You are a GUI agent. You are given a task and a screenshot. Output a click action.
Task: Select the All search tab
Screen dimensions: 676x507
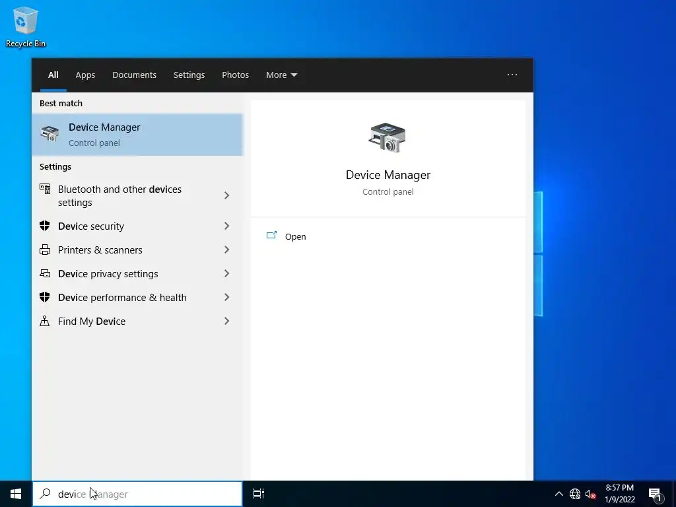53,75
